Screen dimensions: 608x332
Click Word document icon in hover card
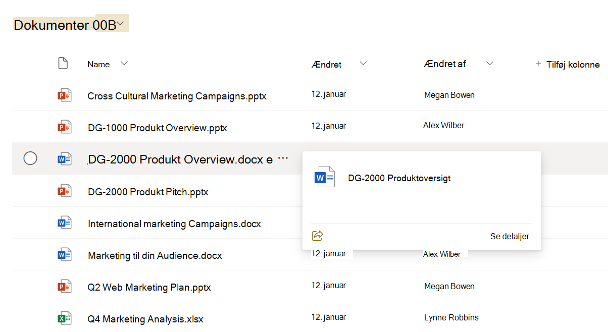tap(325, 177)
